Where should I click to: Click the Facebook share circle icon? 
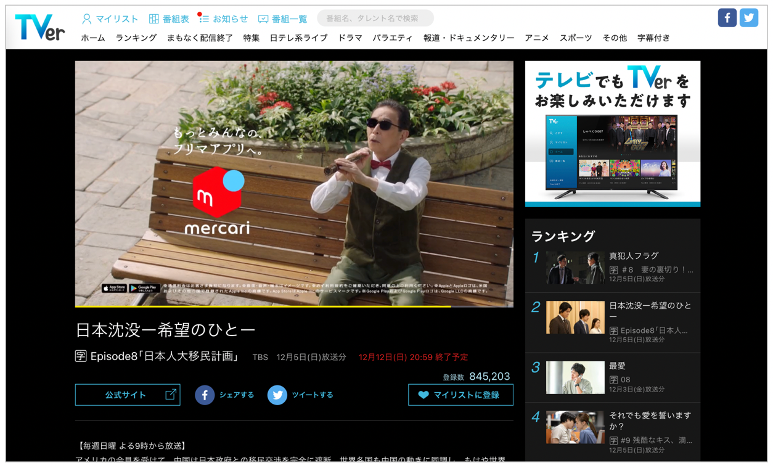click(x=205, y=395)
